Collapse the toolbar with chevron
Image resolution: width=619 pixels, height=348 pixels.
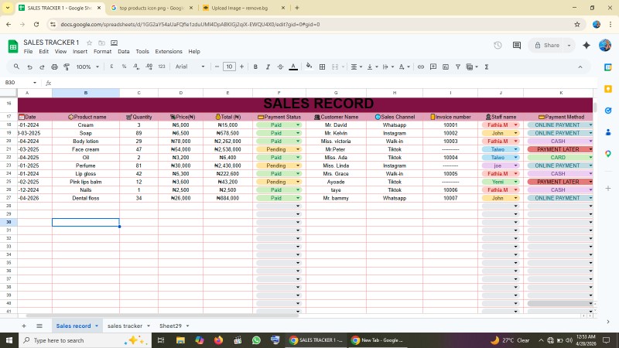tap(580, 67)
